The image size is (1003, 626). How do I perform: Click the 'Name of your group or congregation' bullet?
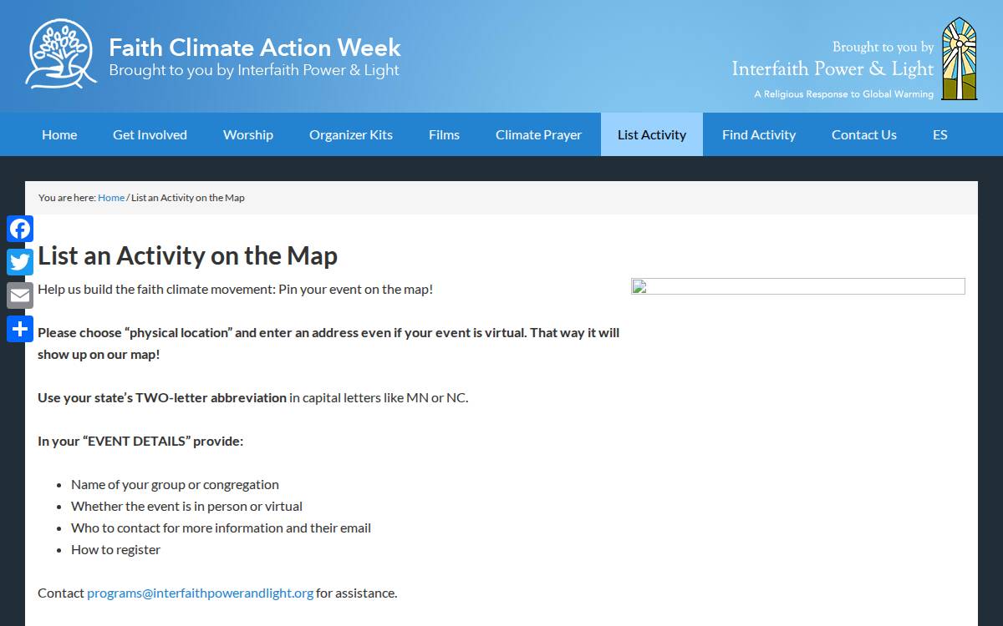pos(175,484)
